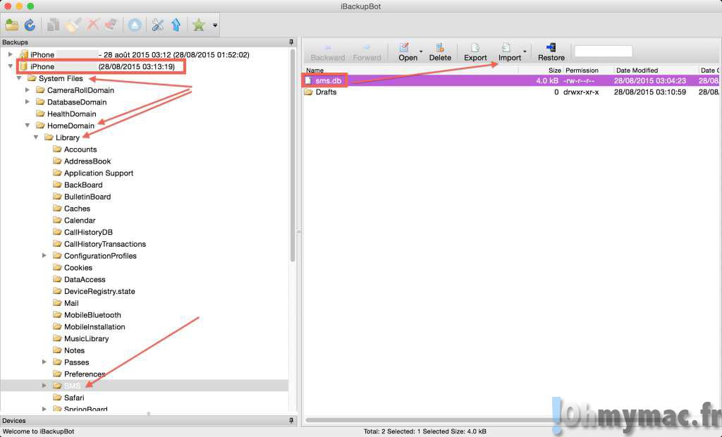Click the Restore toolbar icon
The image size is (722, 437).
coord(551,51)
